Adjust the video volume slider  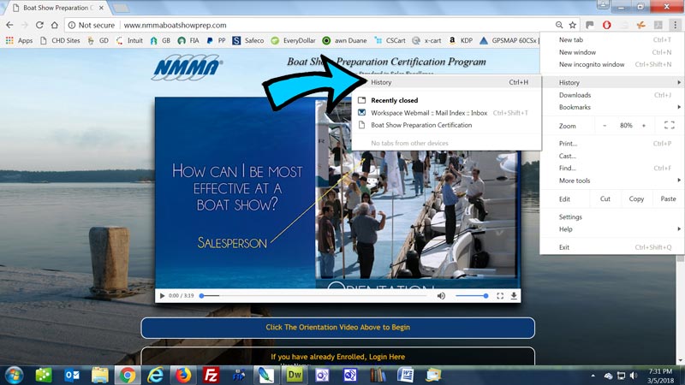pos(472,295)
